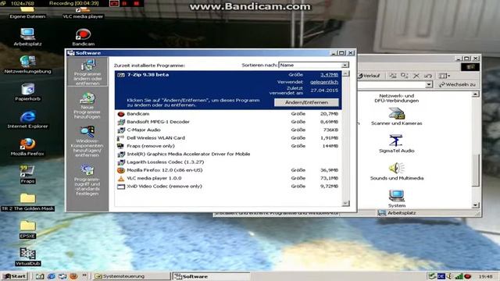This screenshot has width=500, height=281.
Task: Select the Papierkorb recycle bin icon
Action: (x=28, y=92)
